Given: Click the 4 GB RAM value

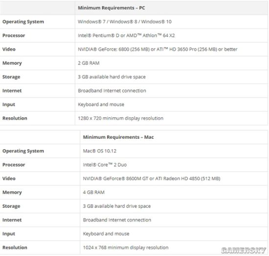Looking at the screenshot, I should click(94, 192).
